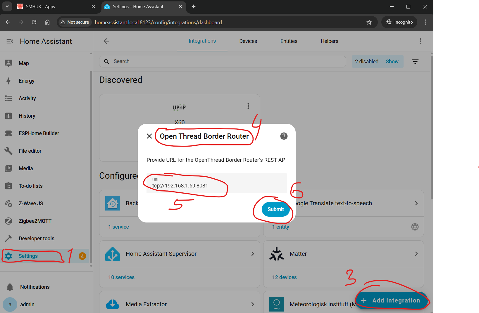Close the Open Thread Border Router dialog

click(149, 136)
